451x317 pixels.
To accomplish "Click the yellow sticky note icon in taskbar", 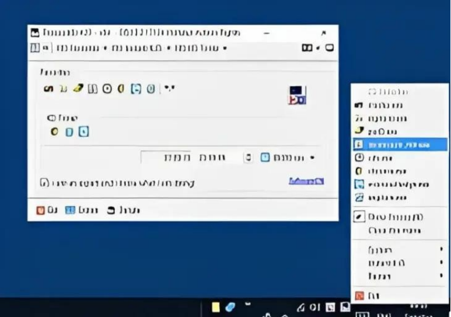I will point(215,307).
